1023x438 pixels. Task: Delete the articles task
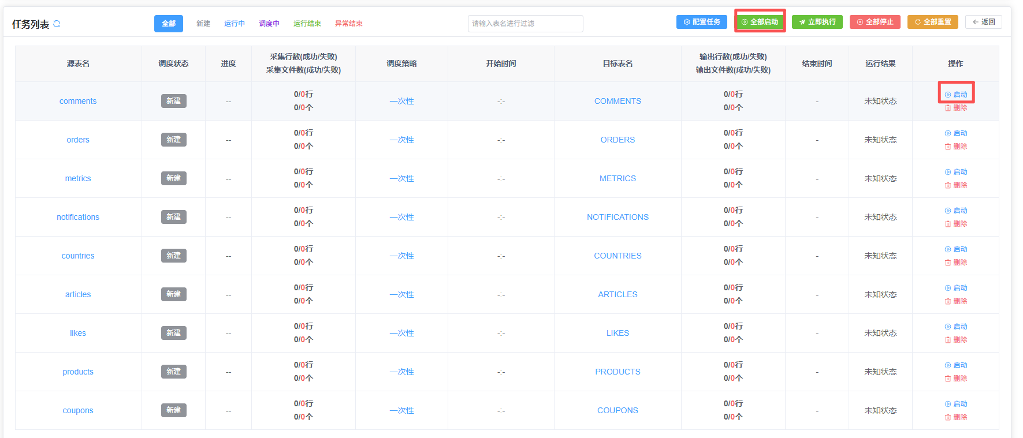(956, 301)
